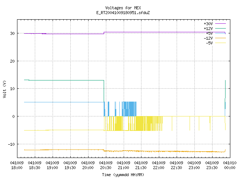Click the y-axis tick value 0
The image size is (237, 178).
pos(14,116)
